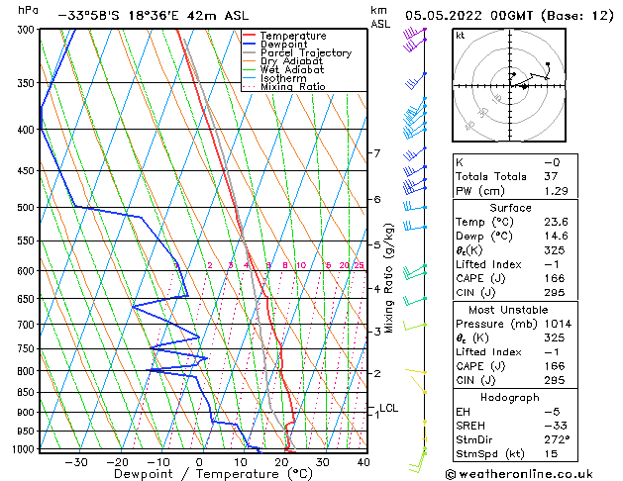
Task: Click the 500 hPa pressure axis label
Action: (28, 208)
